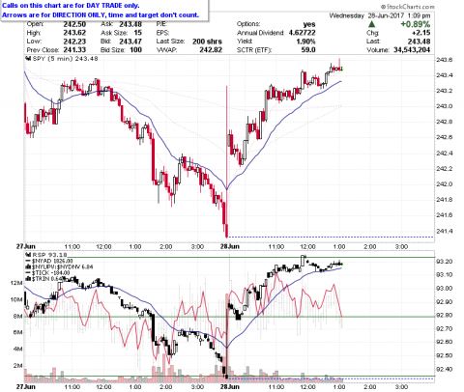Screen dimensions: 464x392
Task: Click the '$NYAD 1826.00' legend entry
Action: click(x=52, y=261)
